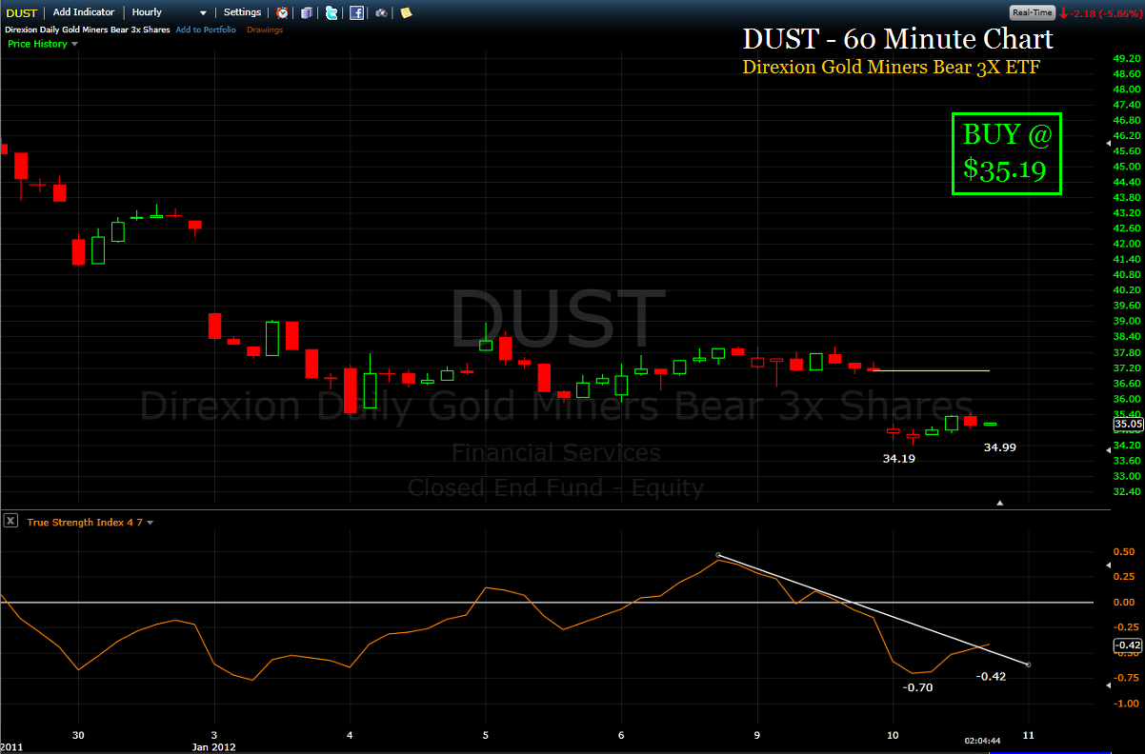This screenshot has width=1145, height=754.
Task: Click the 0.50 indicator axis label
Action: click(x=1124, y=552)
